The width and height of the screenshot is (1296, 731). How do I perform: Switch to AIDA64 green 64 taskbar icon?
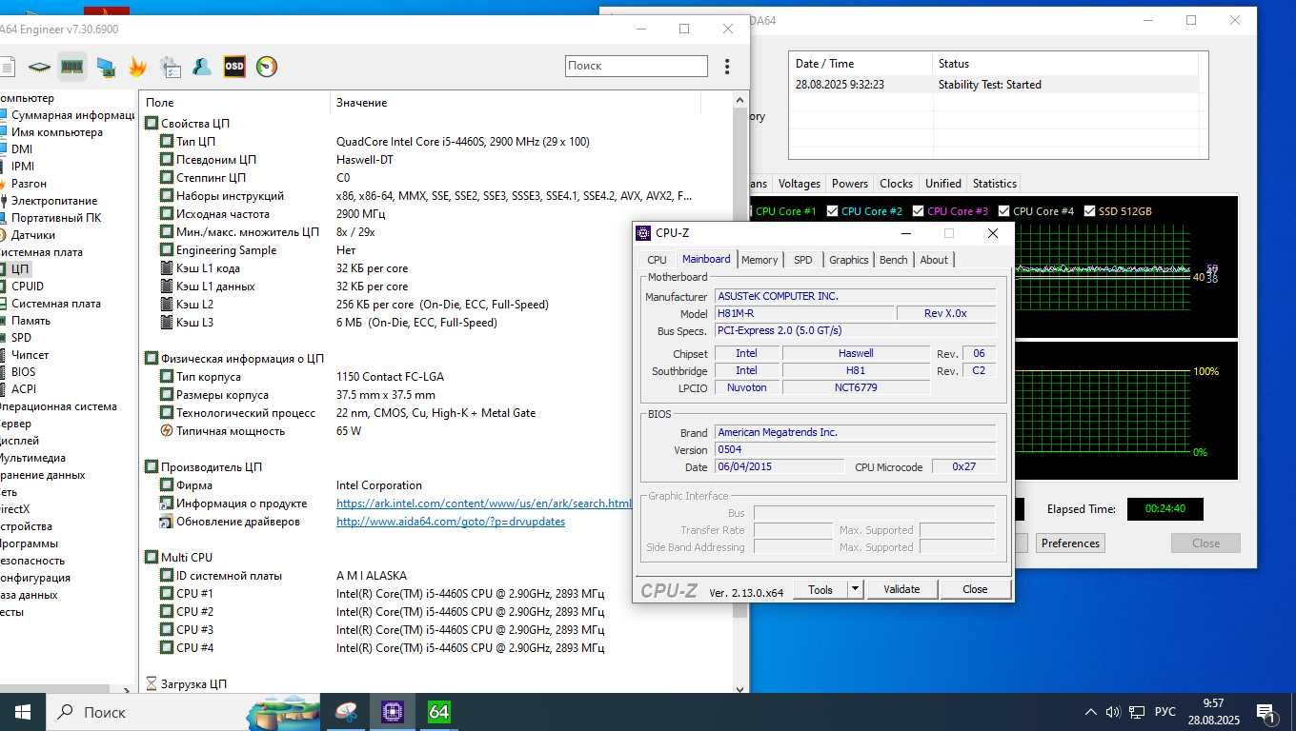click(438, 712)
